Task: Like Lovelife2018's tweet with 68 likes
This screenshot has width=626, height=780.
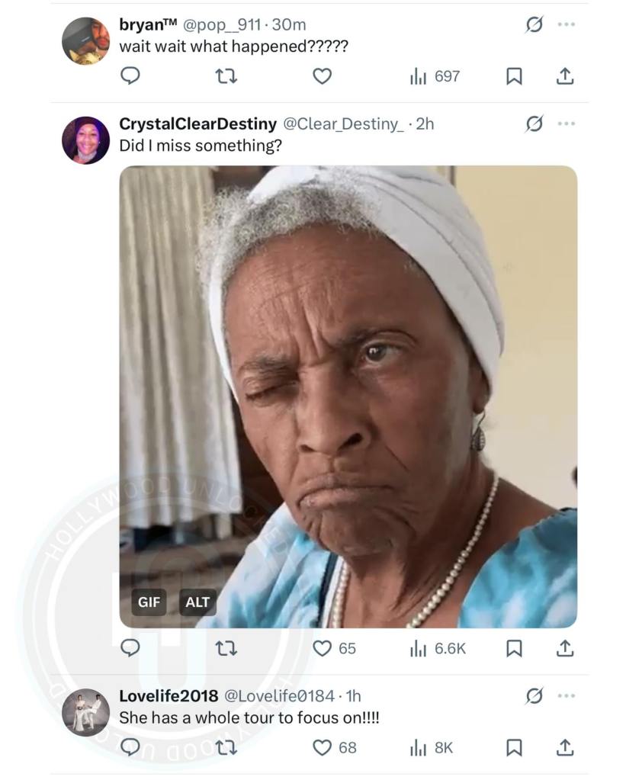Action: 323,748
